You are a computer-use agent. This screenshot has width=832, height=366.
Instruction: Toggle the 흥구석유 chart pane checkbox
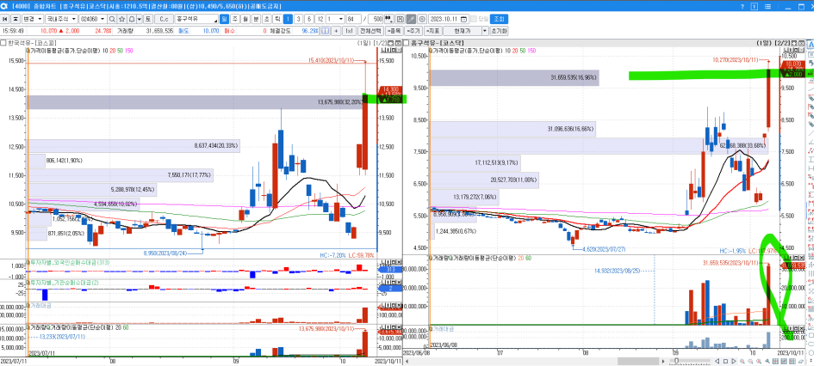406,42
